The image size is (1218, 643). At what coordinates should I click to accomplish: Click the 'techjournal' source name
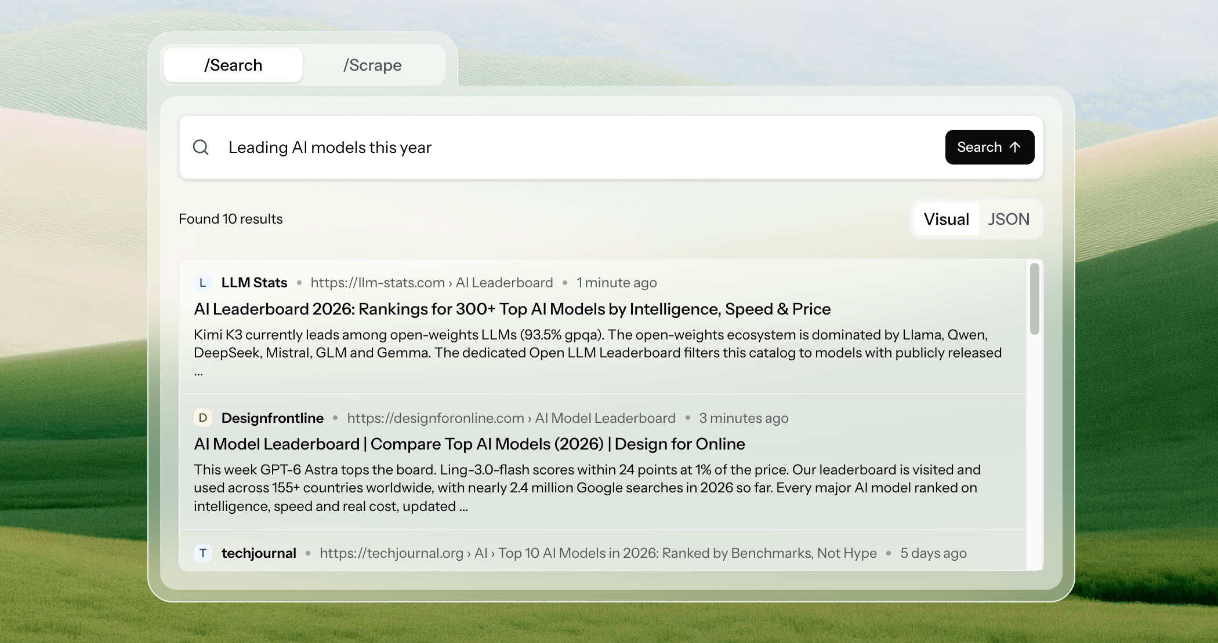[259, 553]
